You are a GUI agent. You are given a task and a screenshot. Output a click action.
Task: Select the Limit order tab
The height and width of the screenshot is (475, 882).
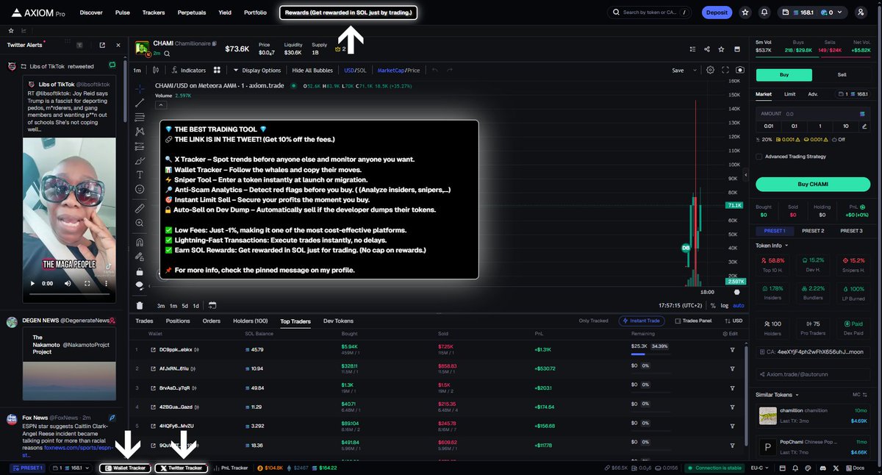[x=789, y=94]
